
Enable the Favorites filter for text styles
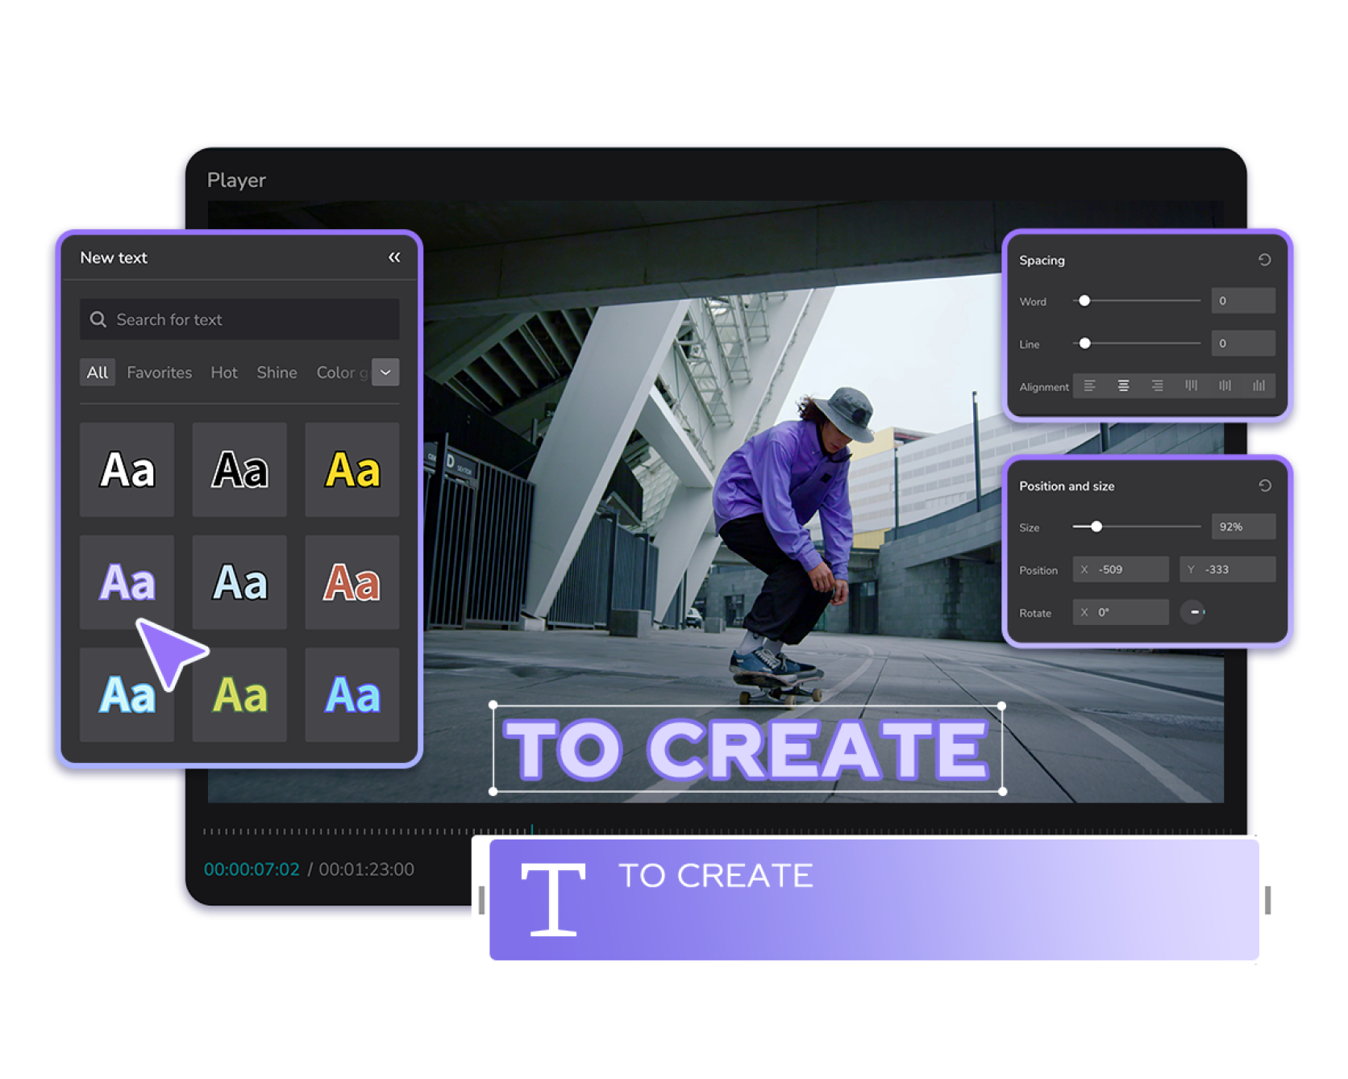159,373
